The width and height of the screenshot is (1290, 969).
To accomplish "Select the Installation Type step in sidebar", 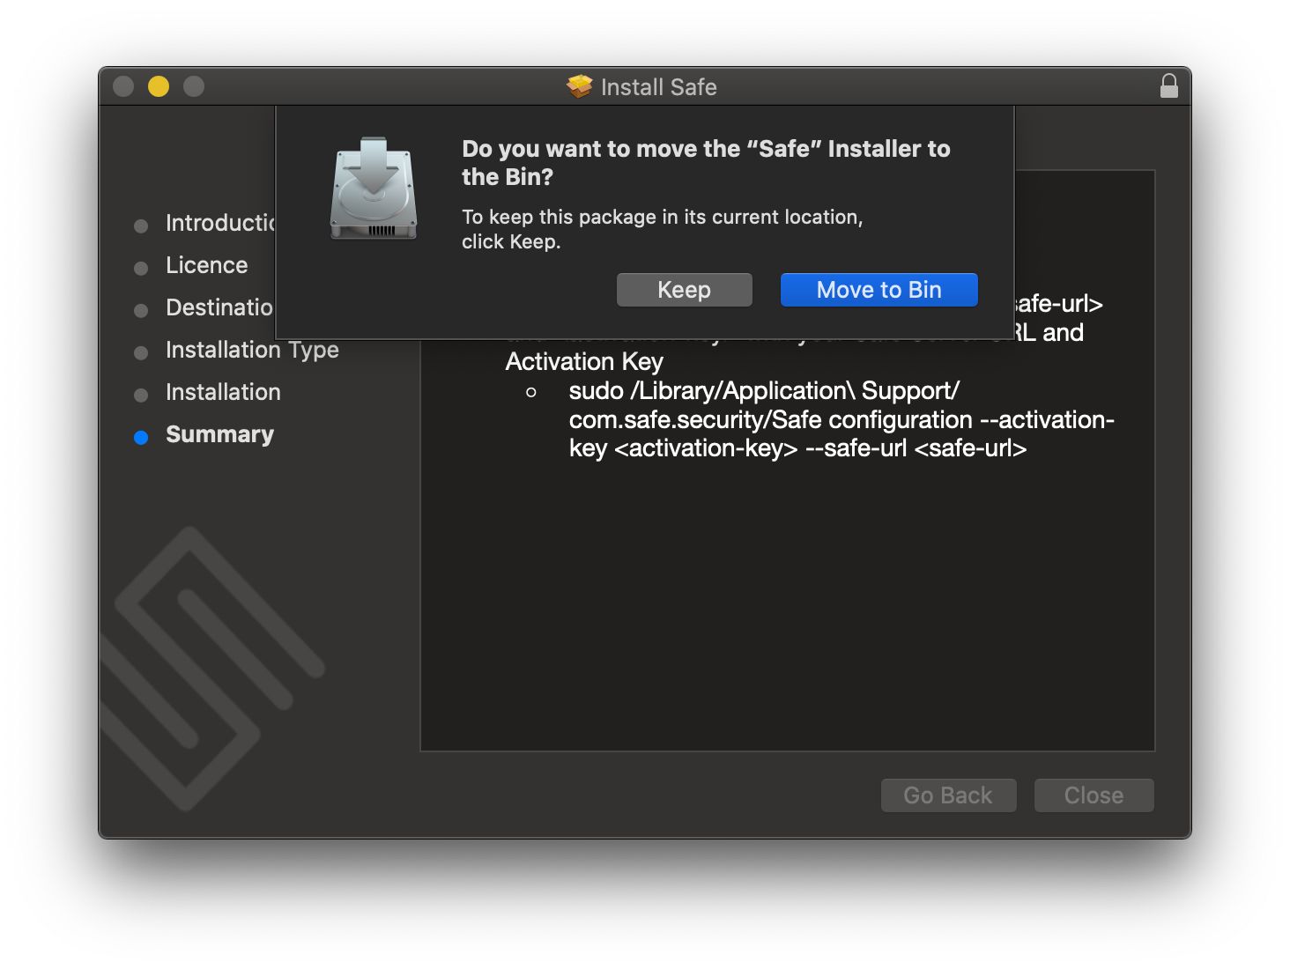I will point(252,350).
